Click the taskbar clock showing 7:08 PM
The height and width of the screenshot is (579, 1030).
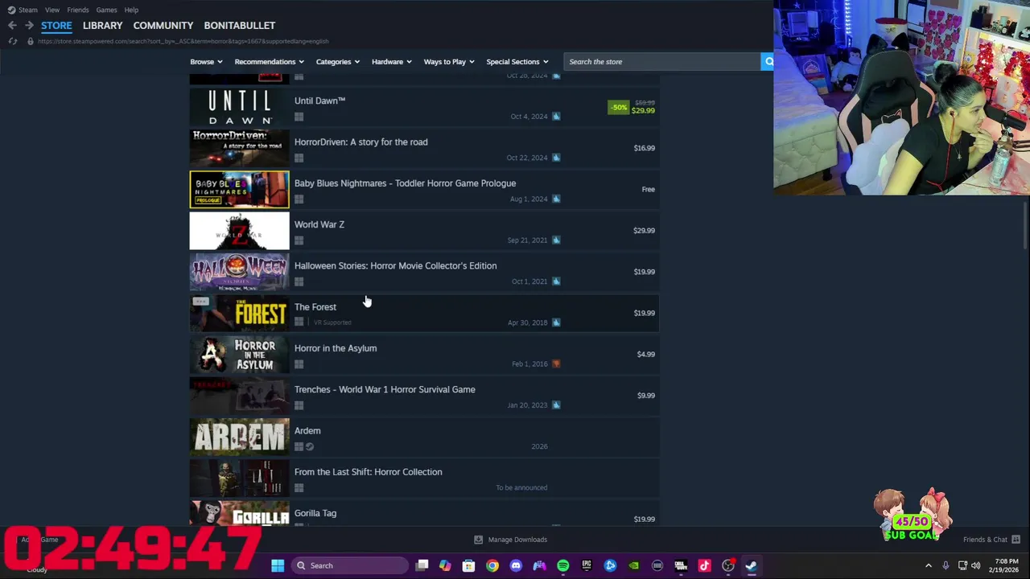1006,565
